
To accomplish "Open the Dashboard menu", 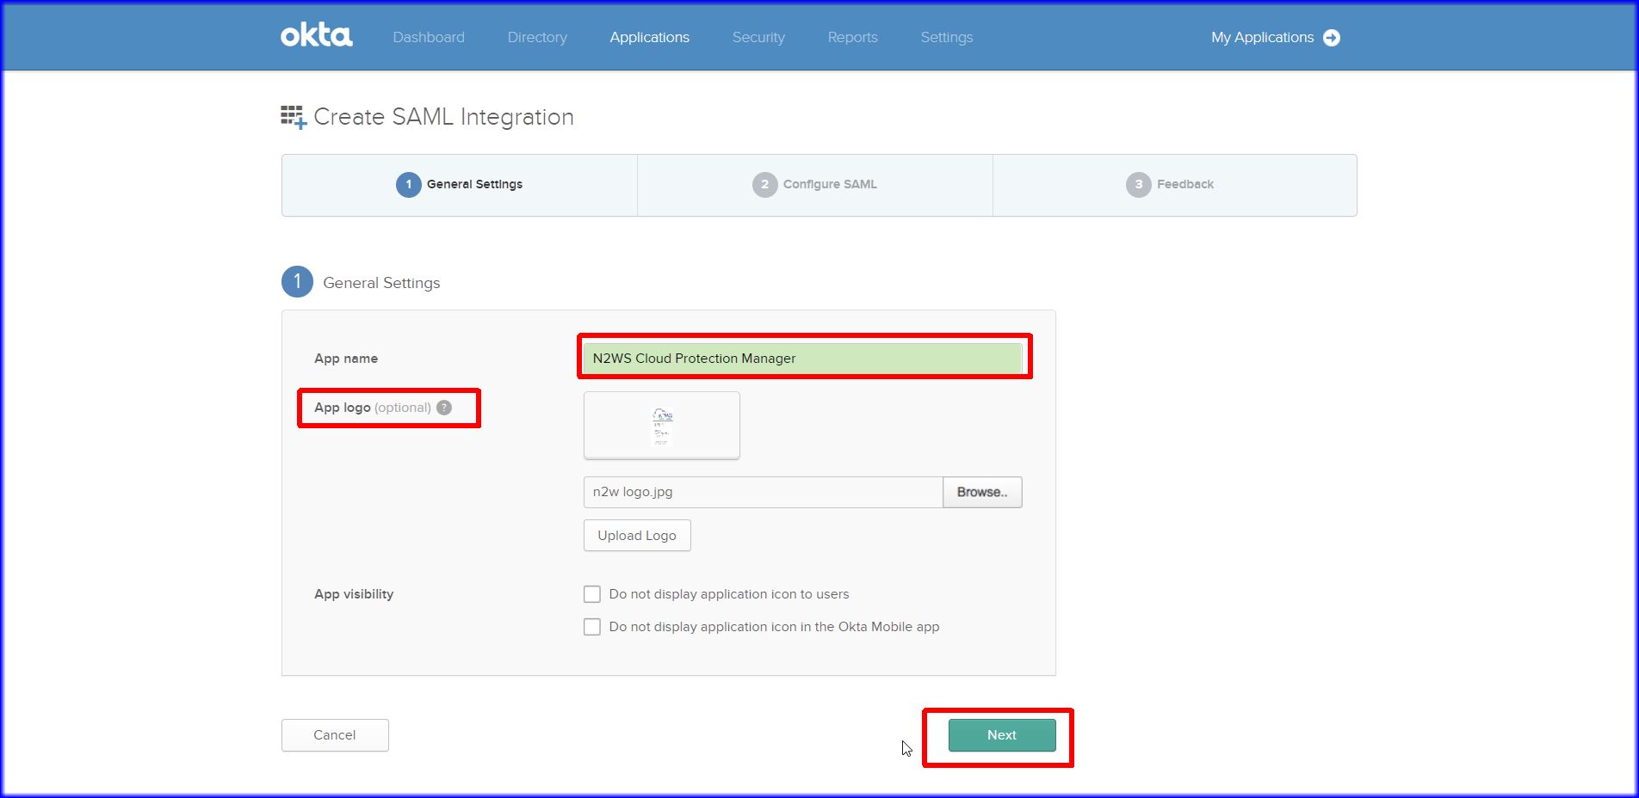I will tap(429, 38).
